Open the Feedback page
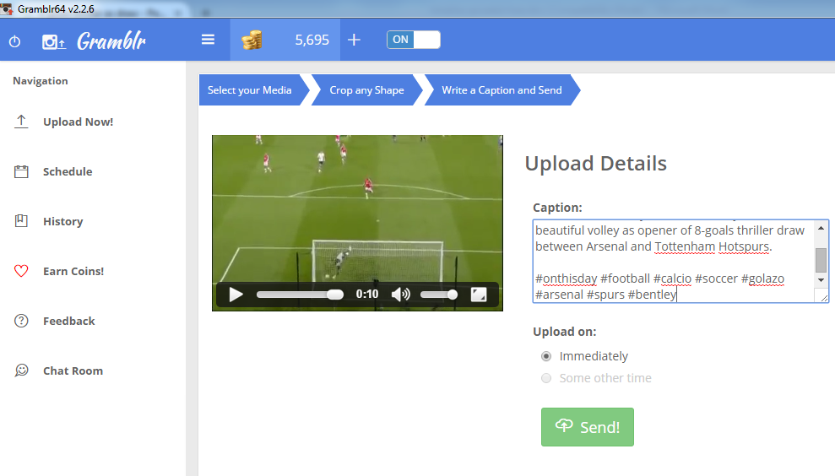Screen dimensions: 835x476 pos(68,321)
